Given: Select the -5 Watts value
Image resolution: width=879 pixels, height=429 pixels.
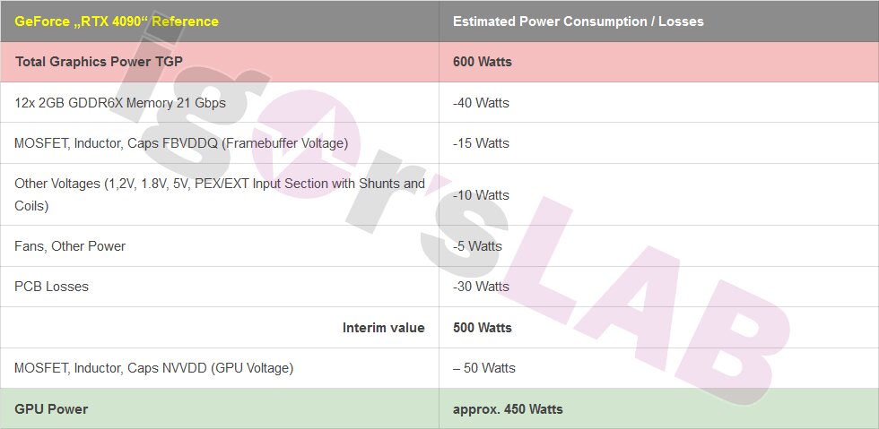Looking at the screenshot, I should point(477,246).
